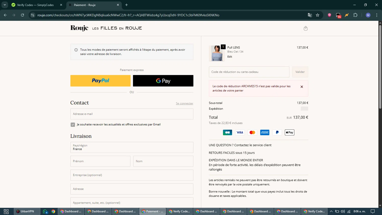Open network Wi-Fi icon in tray
The width and height of the screenshot is (382, 215).
point(349,211)
